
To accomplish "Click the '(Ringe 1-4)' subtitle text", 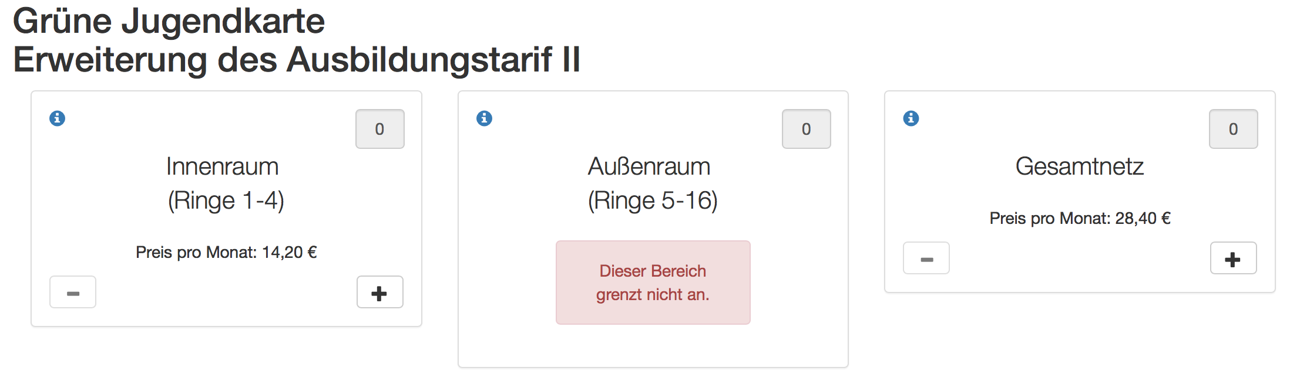I will coord(226,200).
